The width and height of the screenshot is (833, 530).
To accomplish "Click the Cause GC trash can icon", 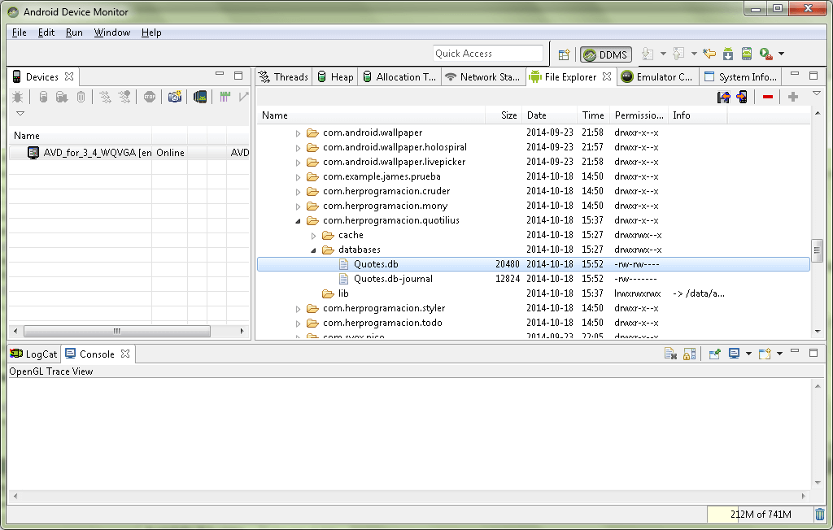I will pyautogui.click(x=81, y=98).
